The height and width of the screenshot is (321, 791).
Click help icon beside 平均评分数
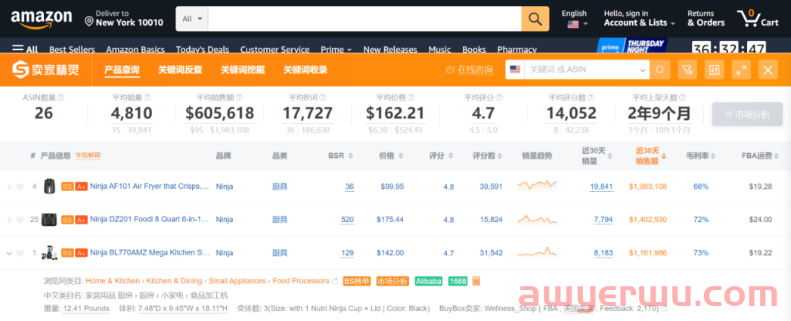[x=591, y=97]
